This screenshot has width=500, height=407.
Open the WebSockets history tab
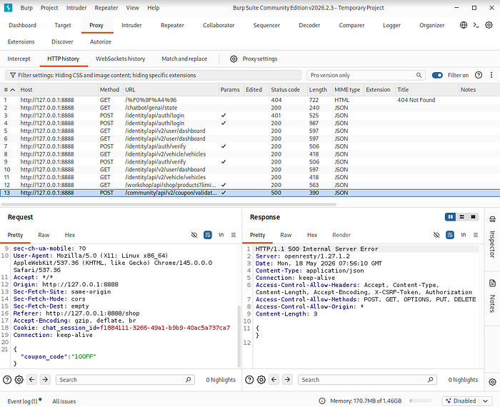[x=120, y=59]
